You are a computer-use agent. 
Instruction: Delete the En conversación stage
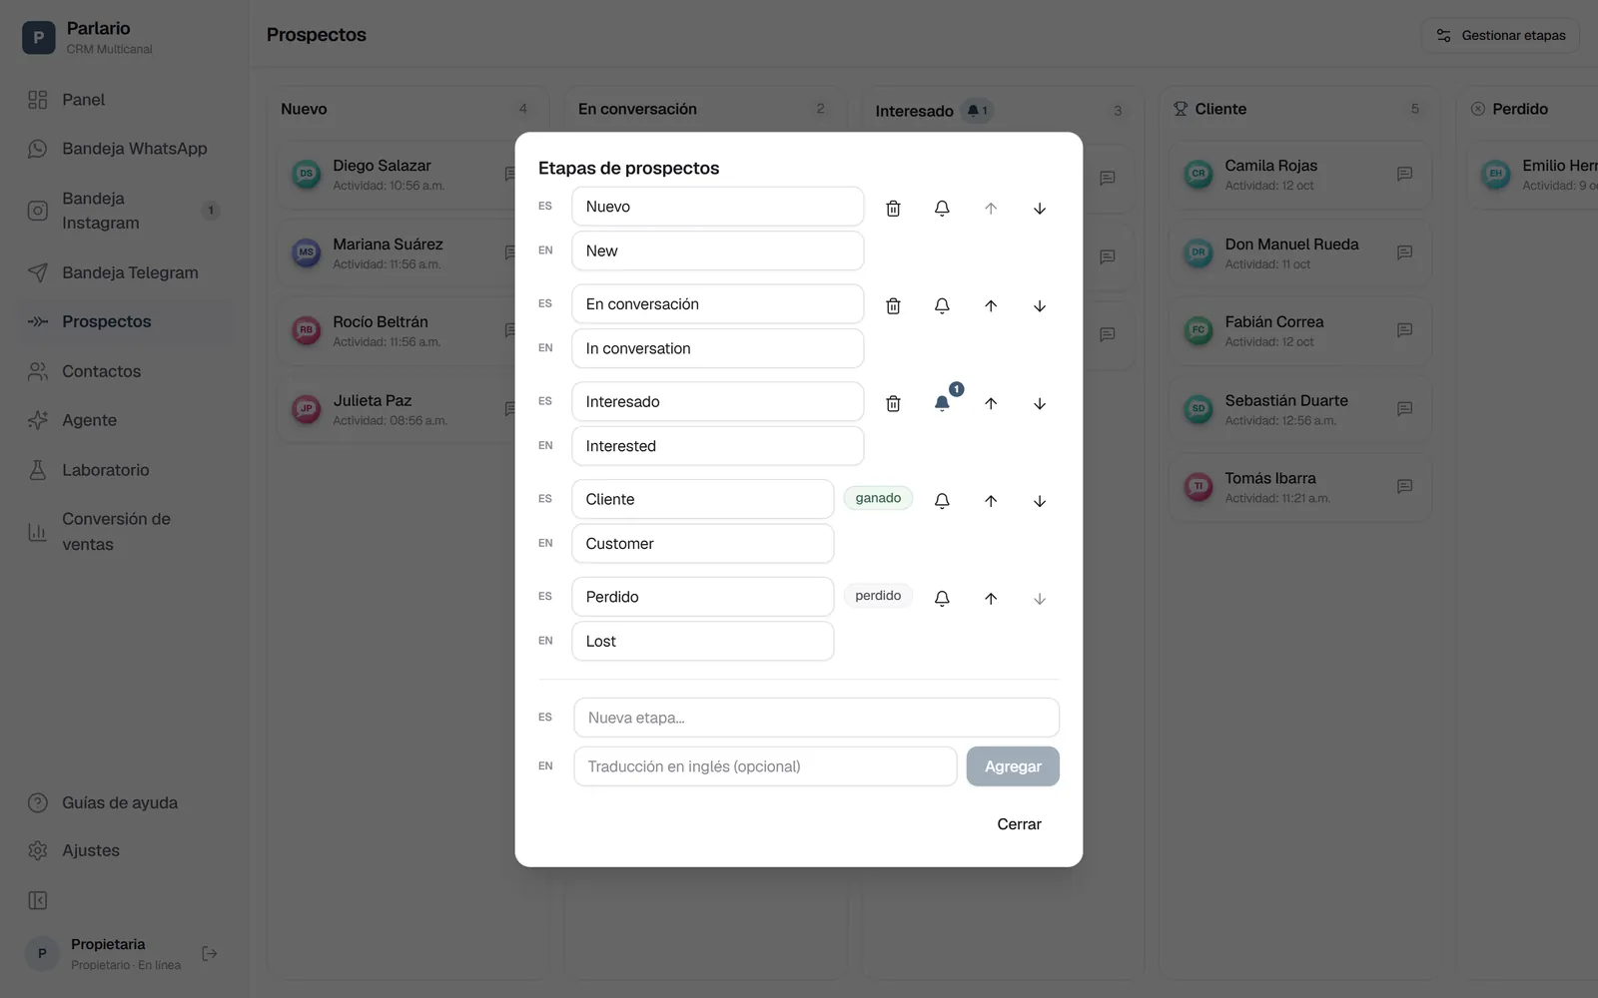893,306
